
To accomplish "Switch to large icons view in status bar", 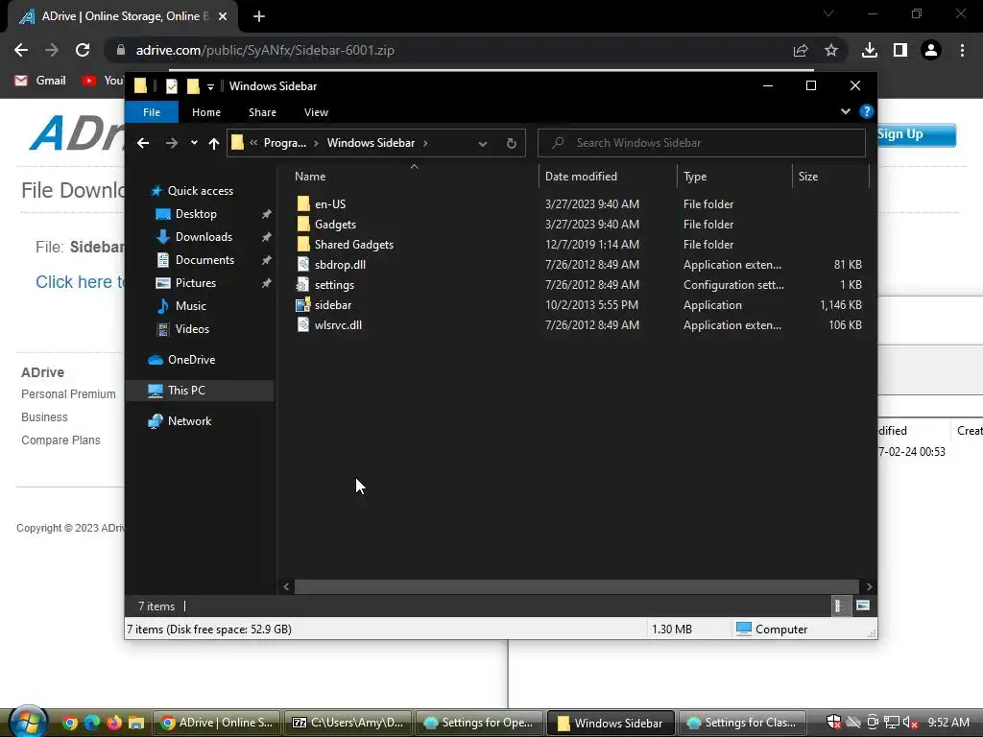I will [863, 606].
